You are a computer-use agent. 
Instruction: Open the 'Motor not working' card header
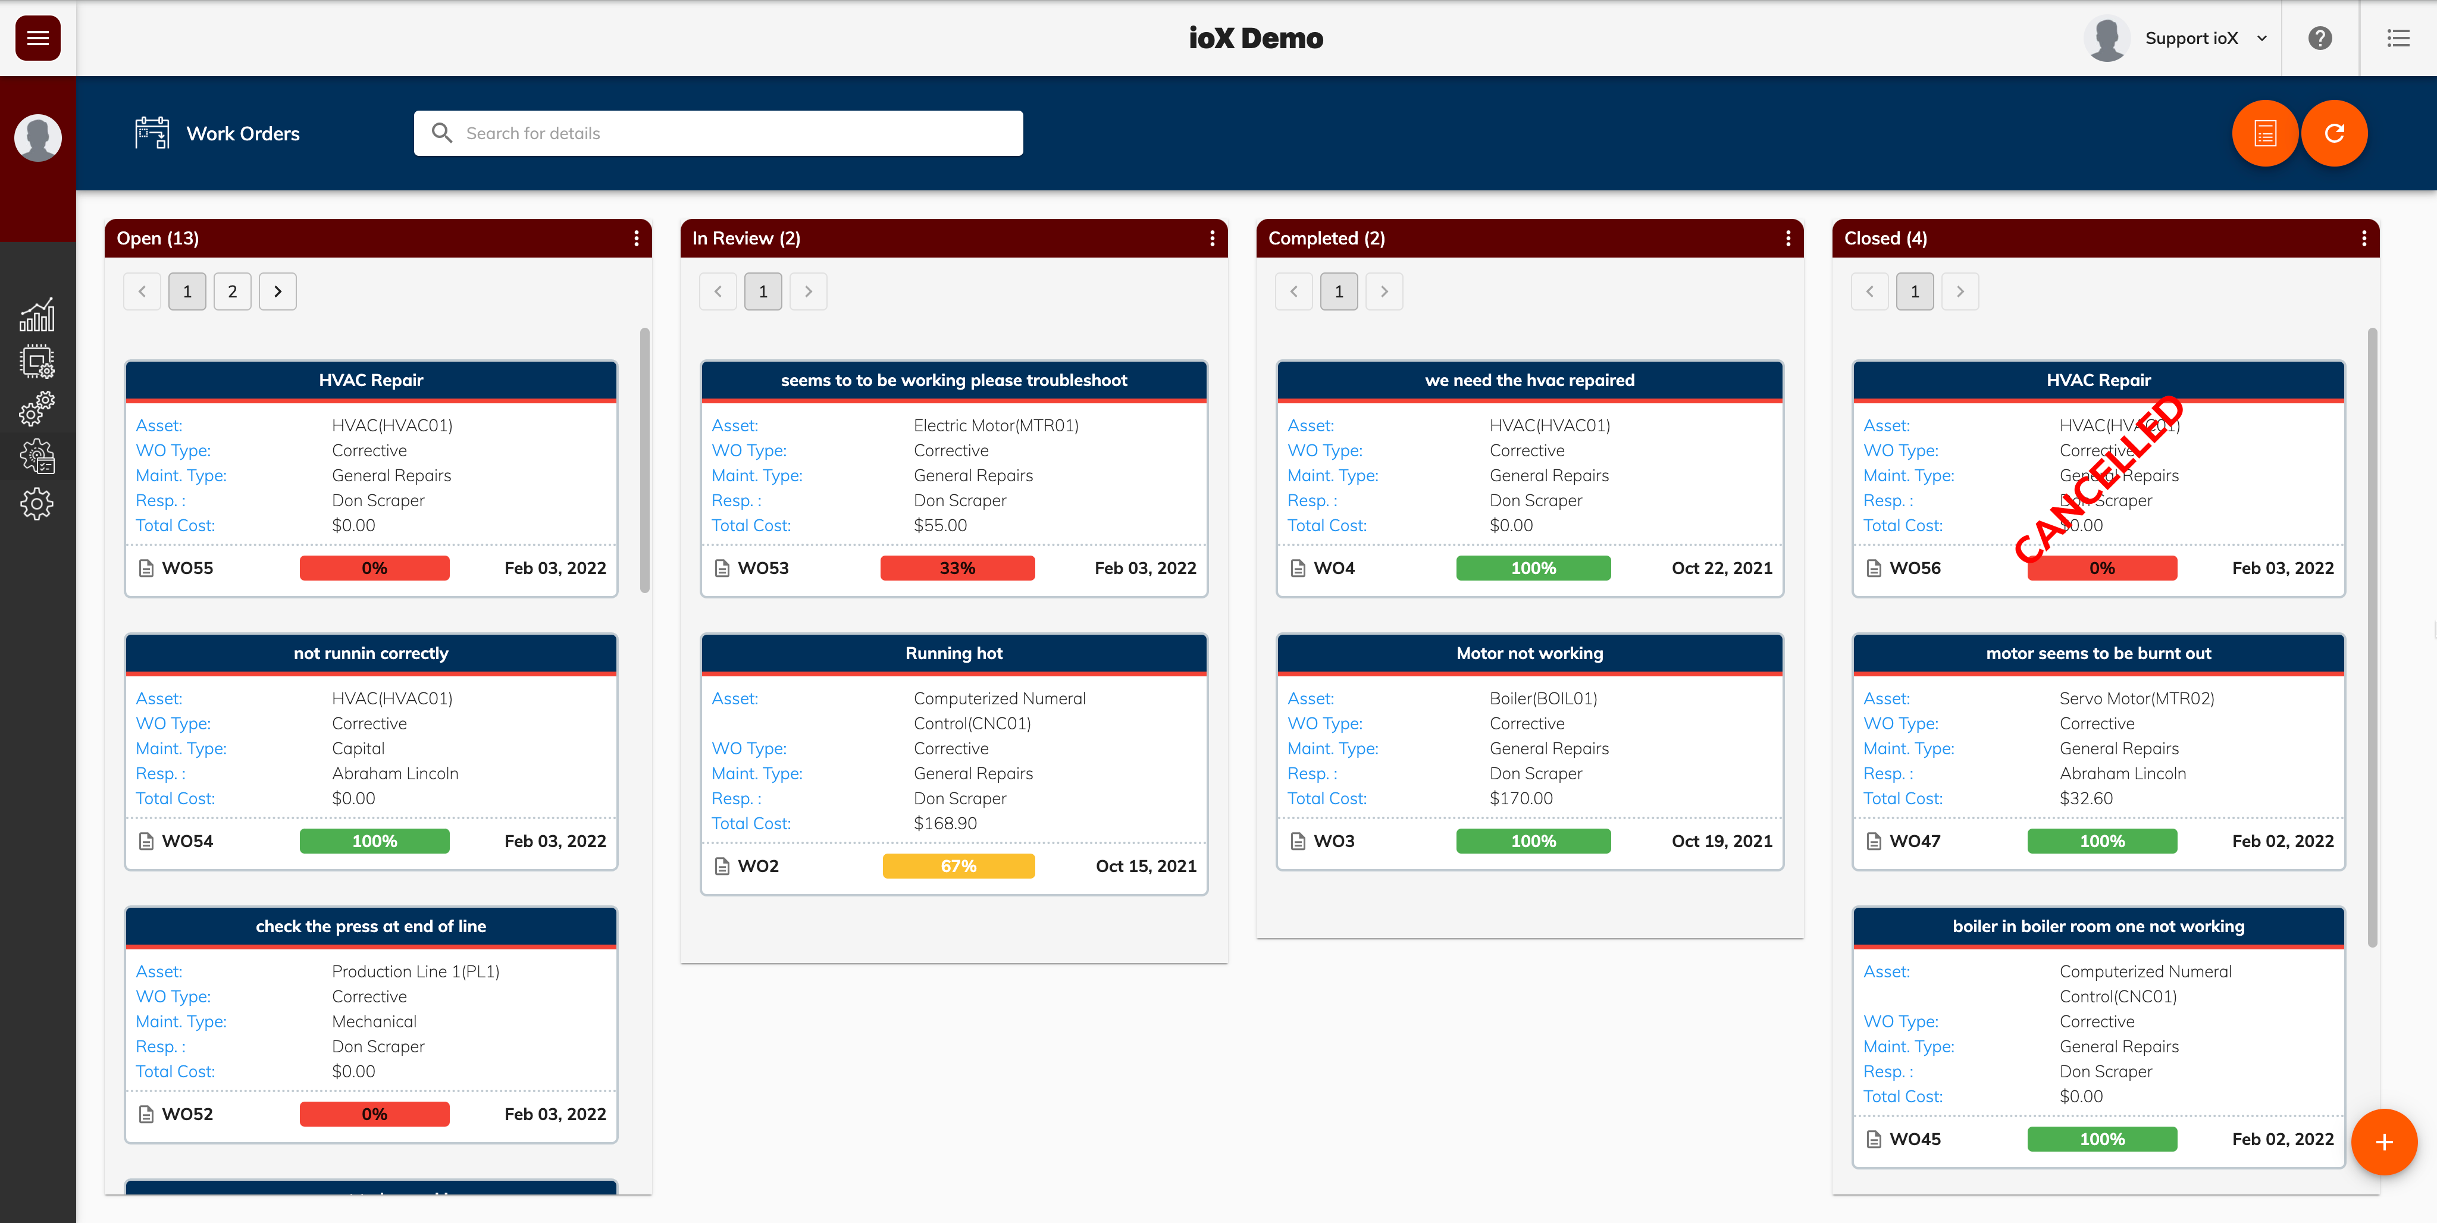tap(1530, 654)
